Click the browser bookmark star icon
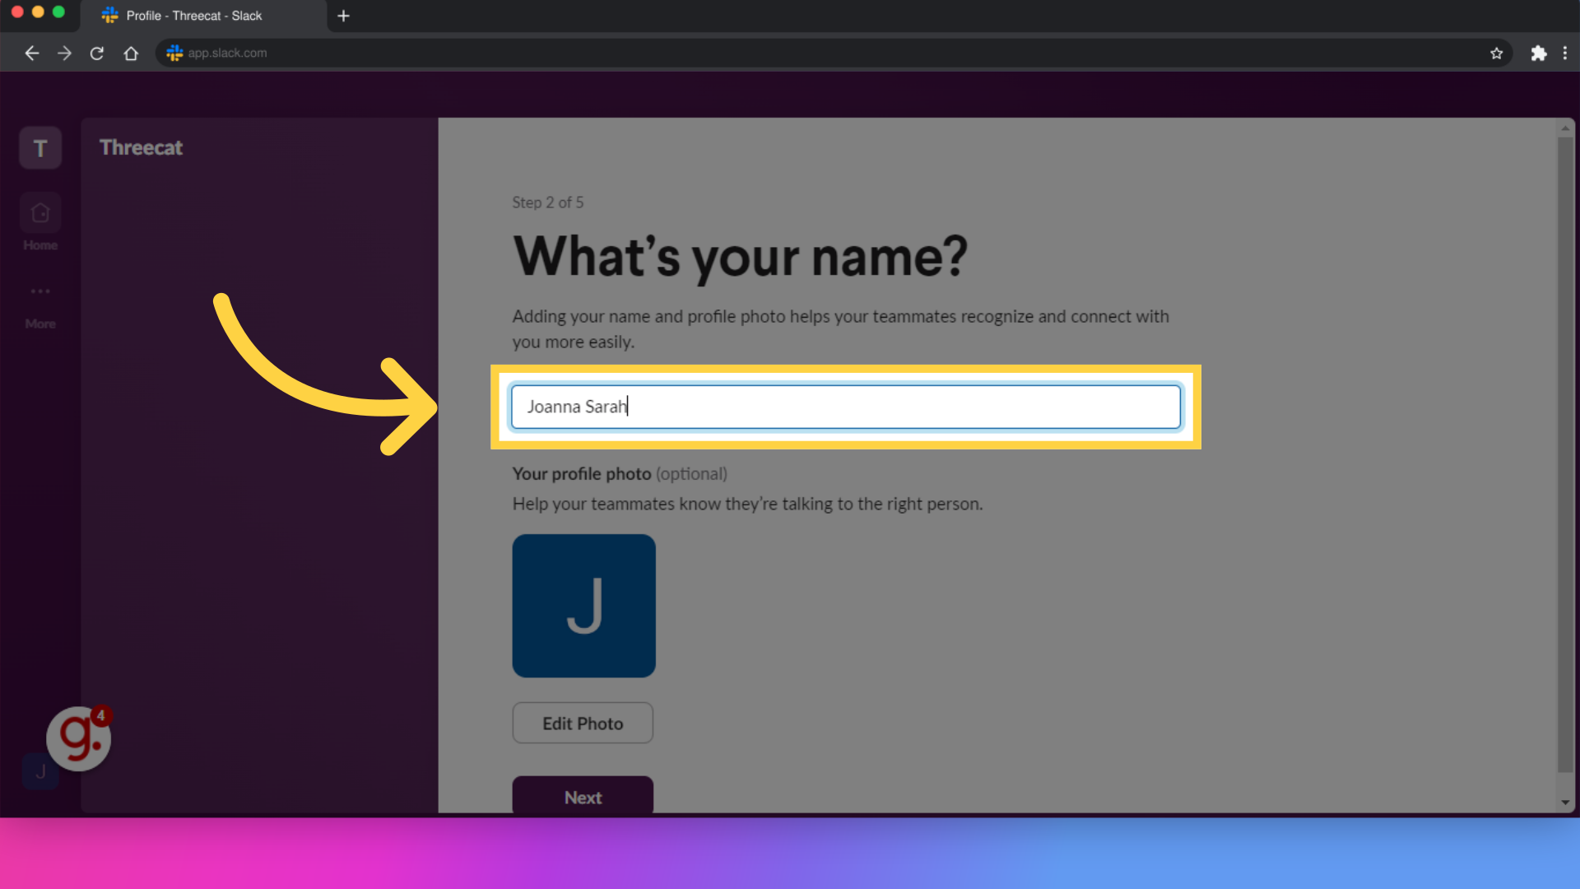Image resolution: width=1580 pixels, height=889 pixels. pyautogui.click(x=1496, y=54)
